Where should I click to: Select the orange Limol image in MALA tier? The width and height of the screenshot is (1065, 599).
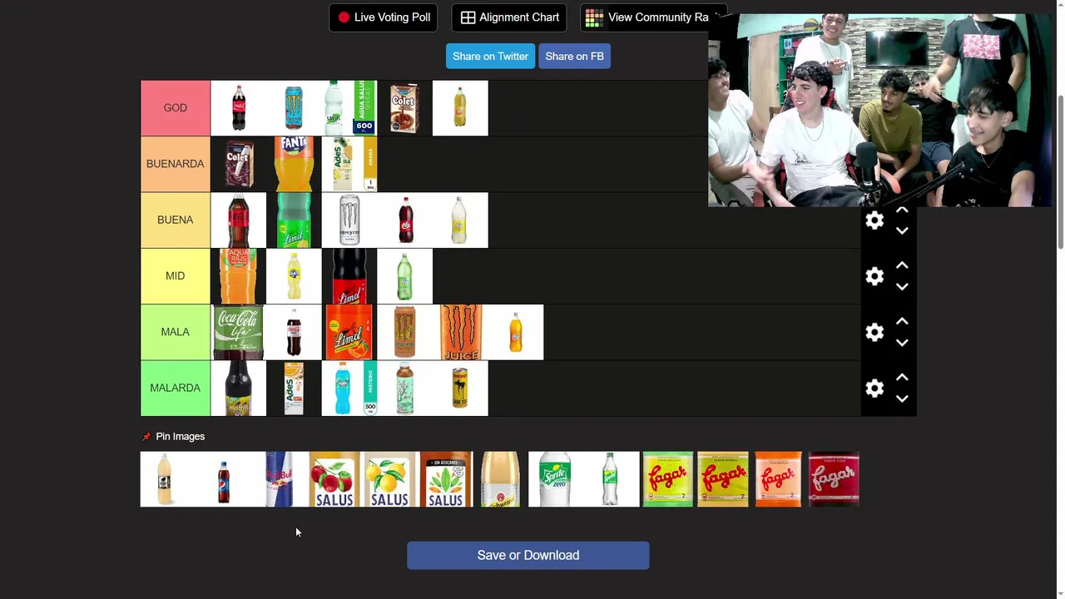349,332
